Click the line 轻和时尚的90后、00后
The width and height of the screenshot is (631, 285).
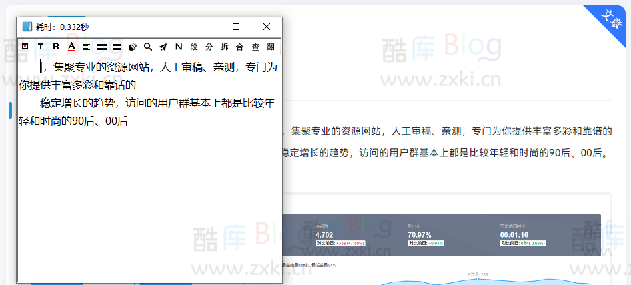[x=73, y=121]
